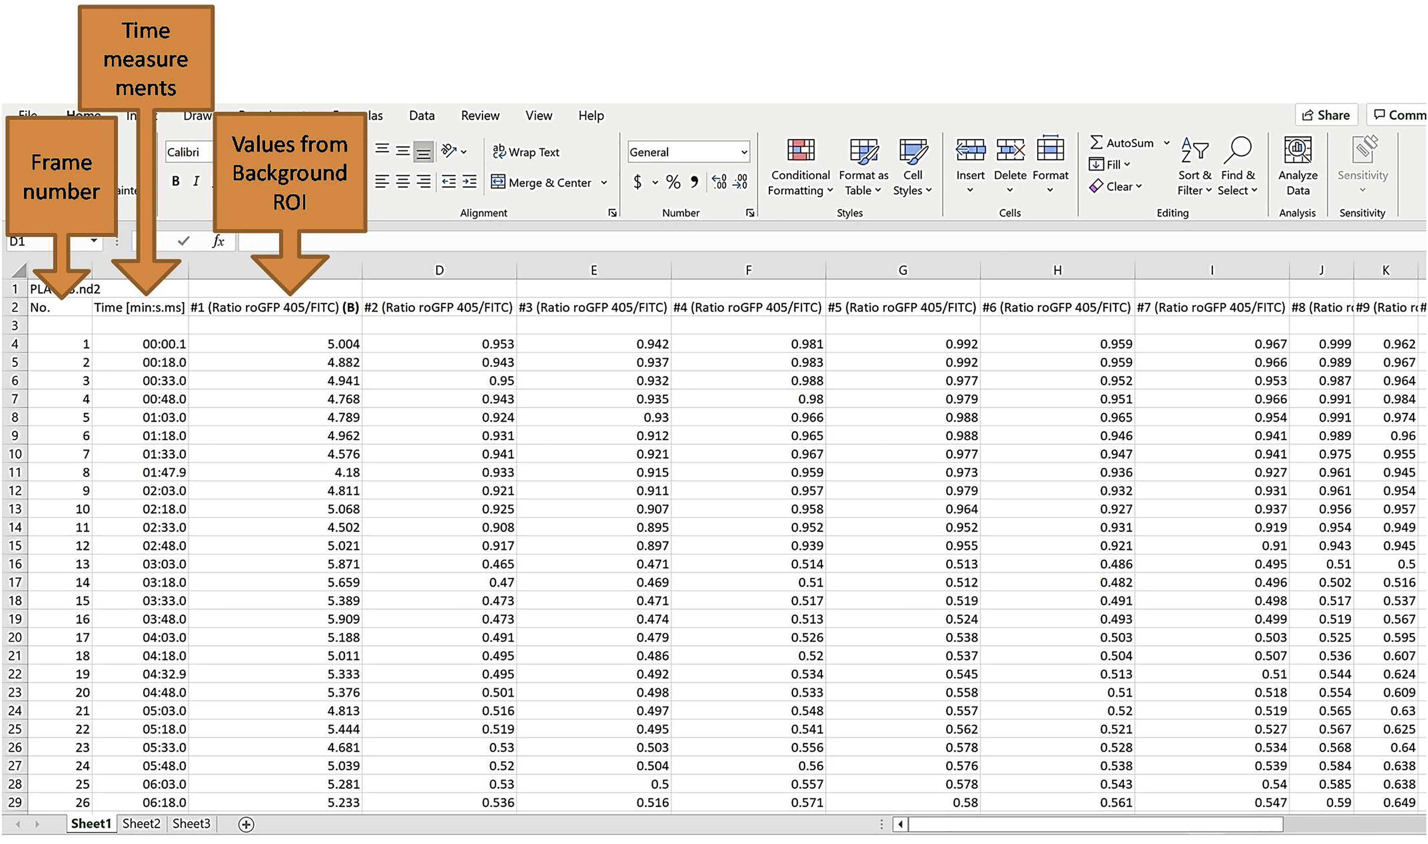
Task: Expand the General number format dropdown
Action: [x=743, y=152]
